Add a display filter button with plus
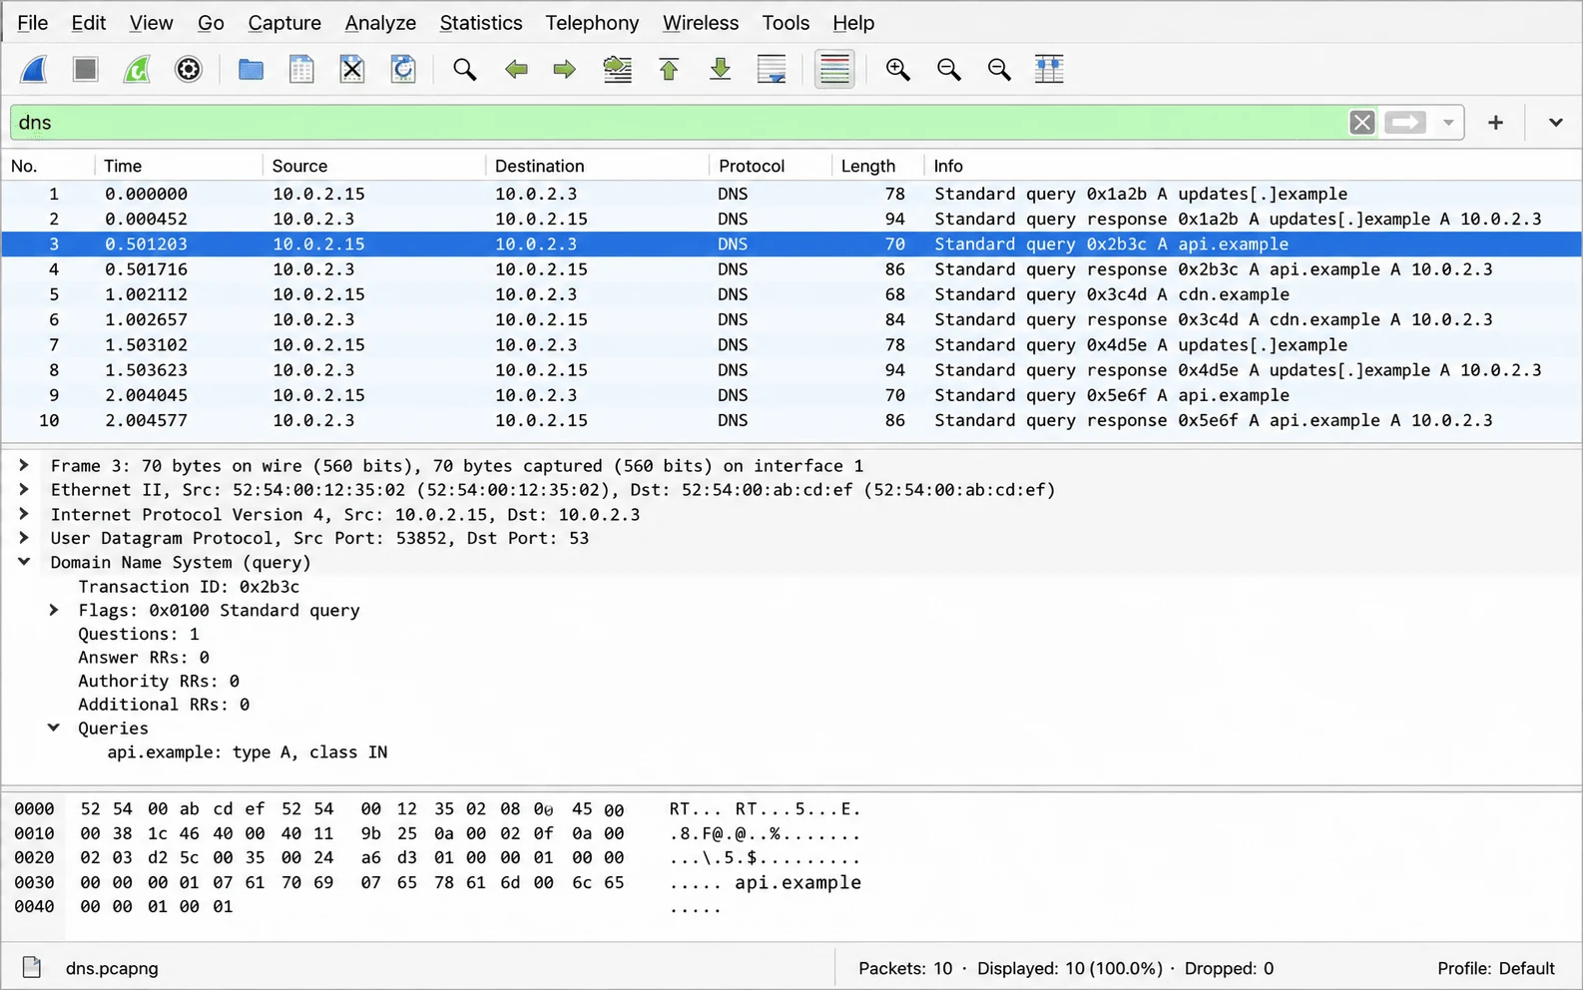 pyautogui.click(x=1495, y=123)
